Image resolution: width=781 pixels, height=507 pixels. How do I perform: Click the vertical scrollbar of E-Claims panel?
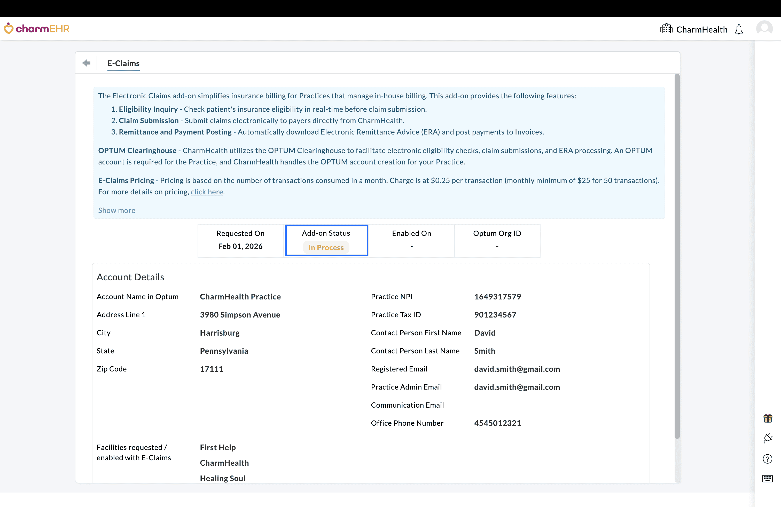tap(677, 256)
